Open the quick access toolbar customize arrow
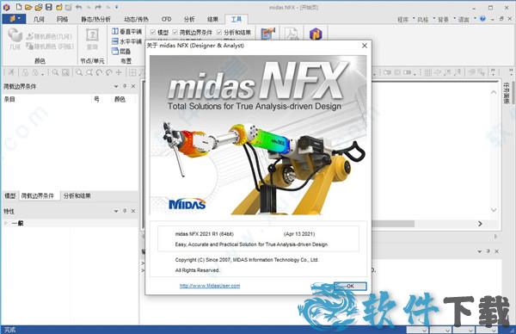516x334 pixels. tap(116, 7)
